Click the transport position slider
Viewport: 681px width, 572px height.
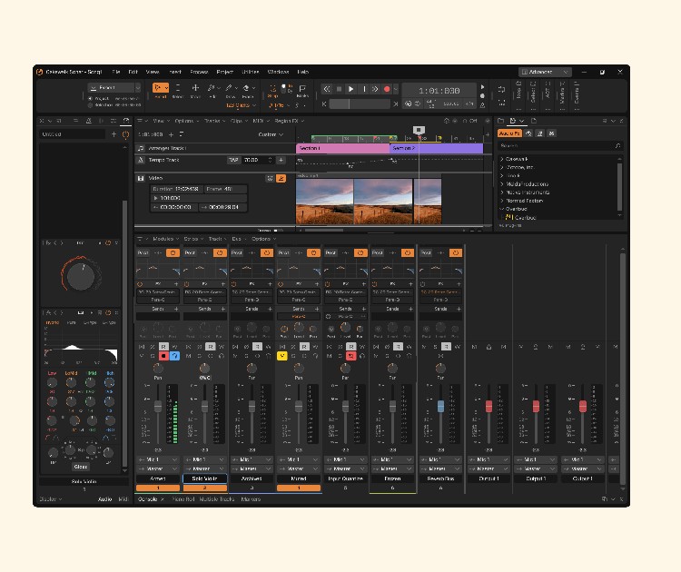pyautogui.click(x=360, y=104)
